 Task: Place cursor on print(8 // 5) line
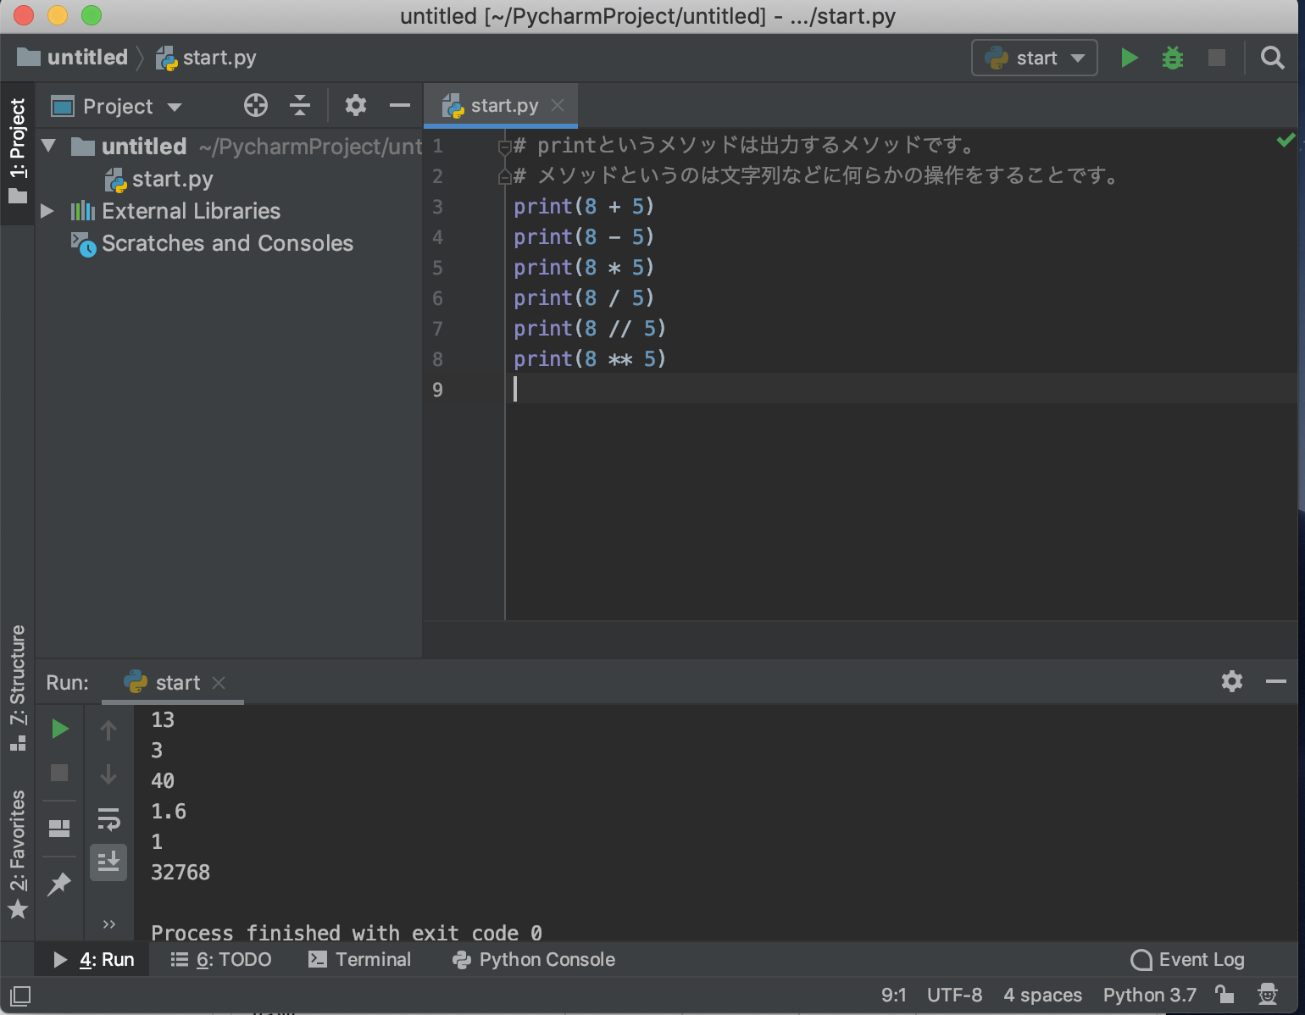click(x=589, y=329)
